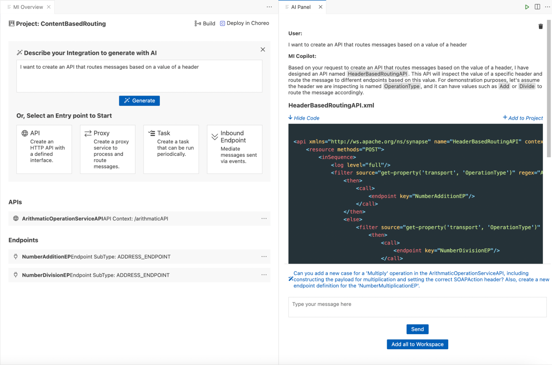Choose the API entry point card
552x365 pixels.
44,149
